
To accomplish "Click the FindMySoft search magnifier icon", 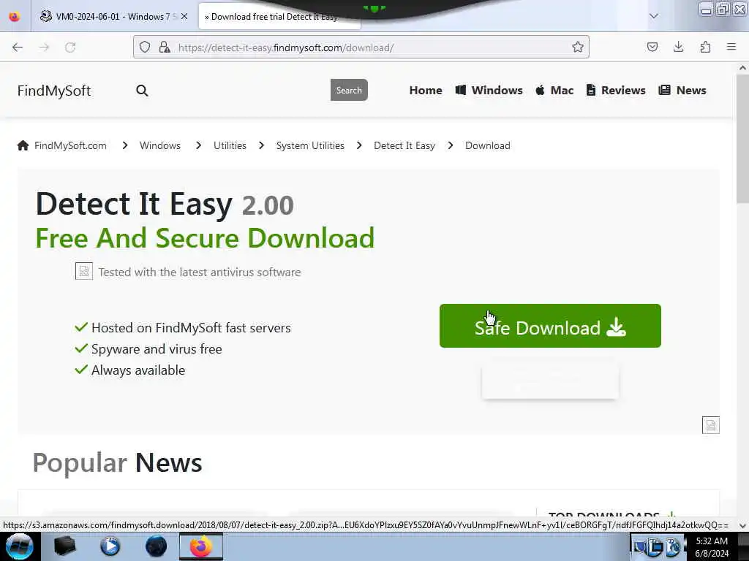I will pos(142,91).
